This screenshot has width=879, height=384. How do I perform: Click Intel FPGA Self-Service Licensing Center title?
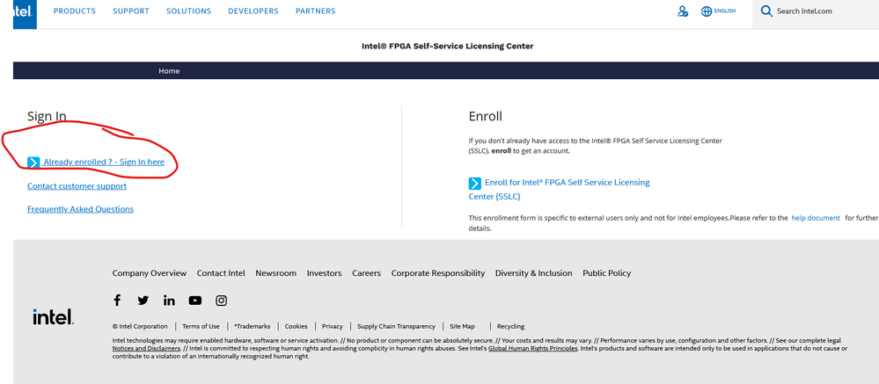pos(447,46)
